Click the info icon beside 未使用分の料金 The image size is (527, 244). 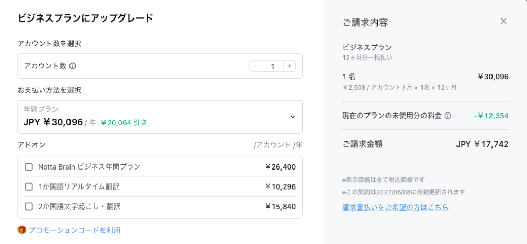(x=448, y=116)
